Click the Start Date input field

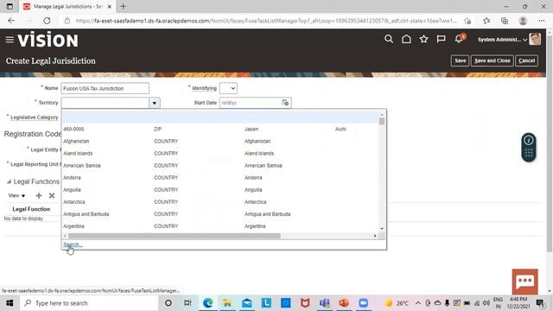pyautogui.click(x=250, y=103)
